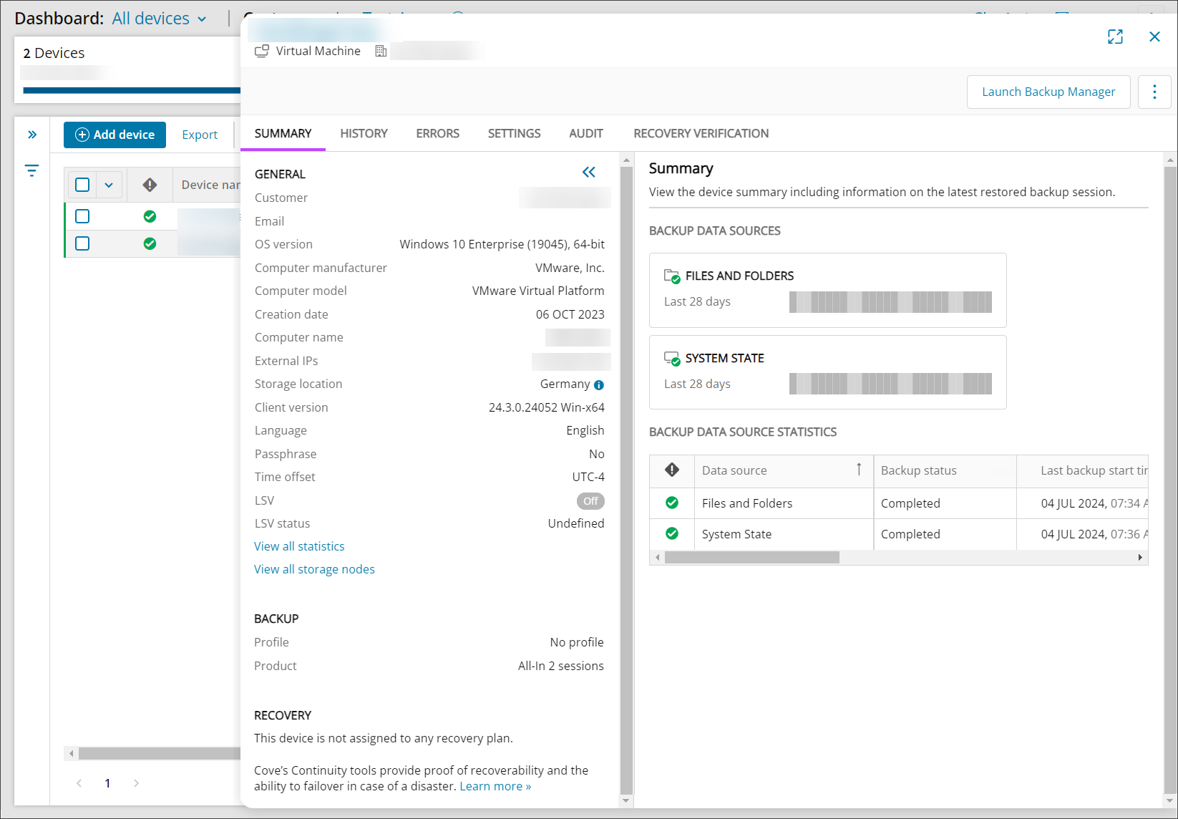Open the Recovery Verification tab

click(701, 133)
